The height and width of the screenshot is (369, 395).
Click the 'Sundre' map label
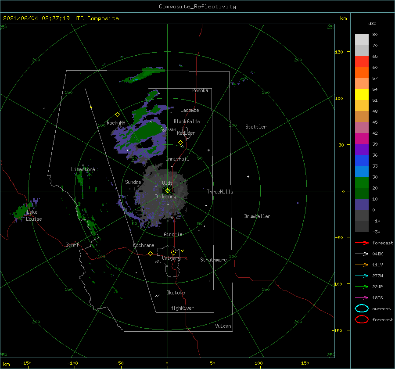(x=133, y=182)
